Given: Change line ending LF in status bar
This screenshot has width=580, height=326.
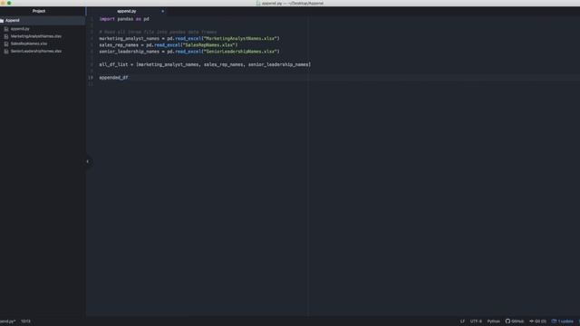Looking at the screenshot, I should coord(462,321).
